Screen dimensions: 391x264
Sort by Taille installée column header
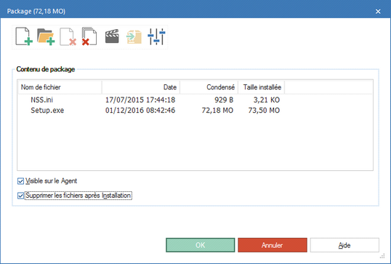[x=262, y=87]
